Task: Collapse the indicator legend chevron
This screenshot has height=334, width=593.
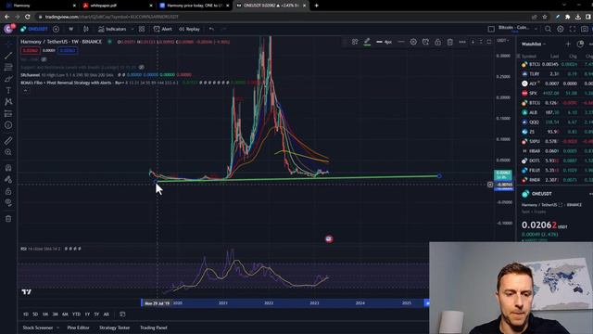Action: click(25, 91)
